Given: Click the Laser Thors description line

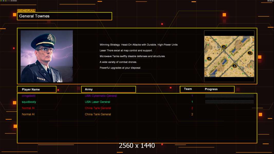Looking at the screenshot, I should coord(126,50).
